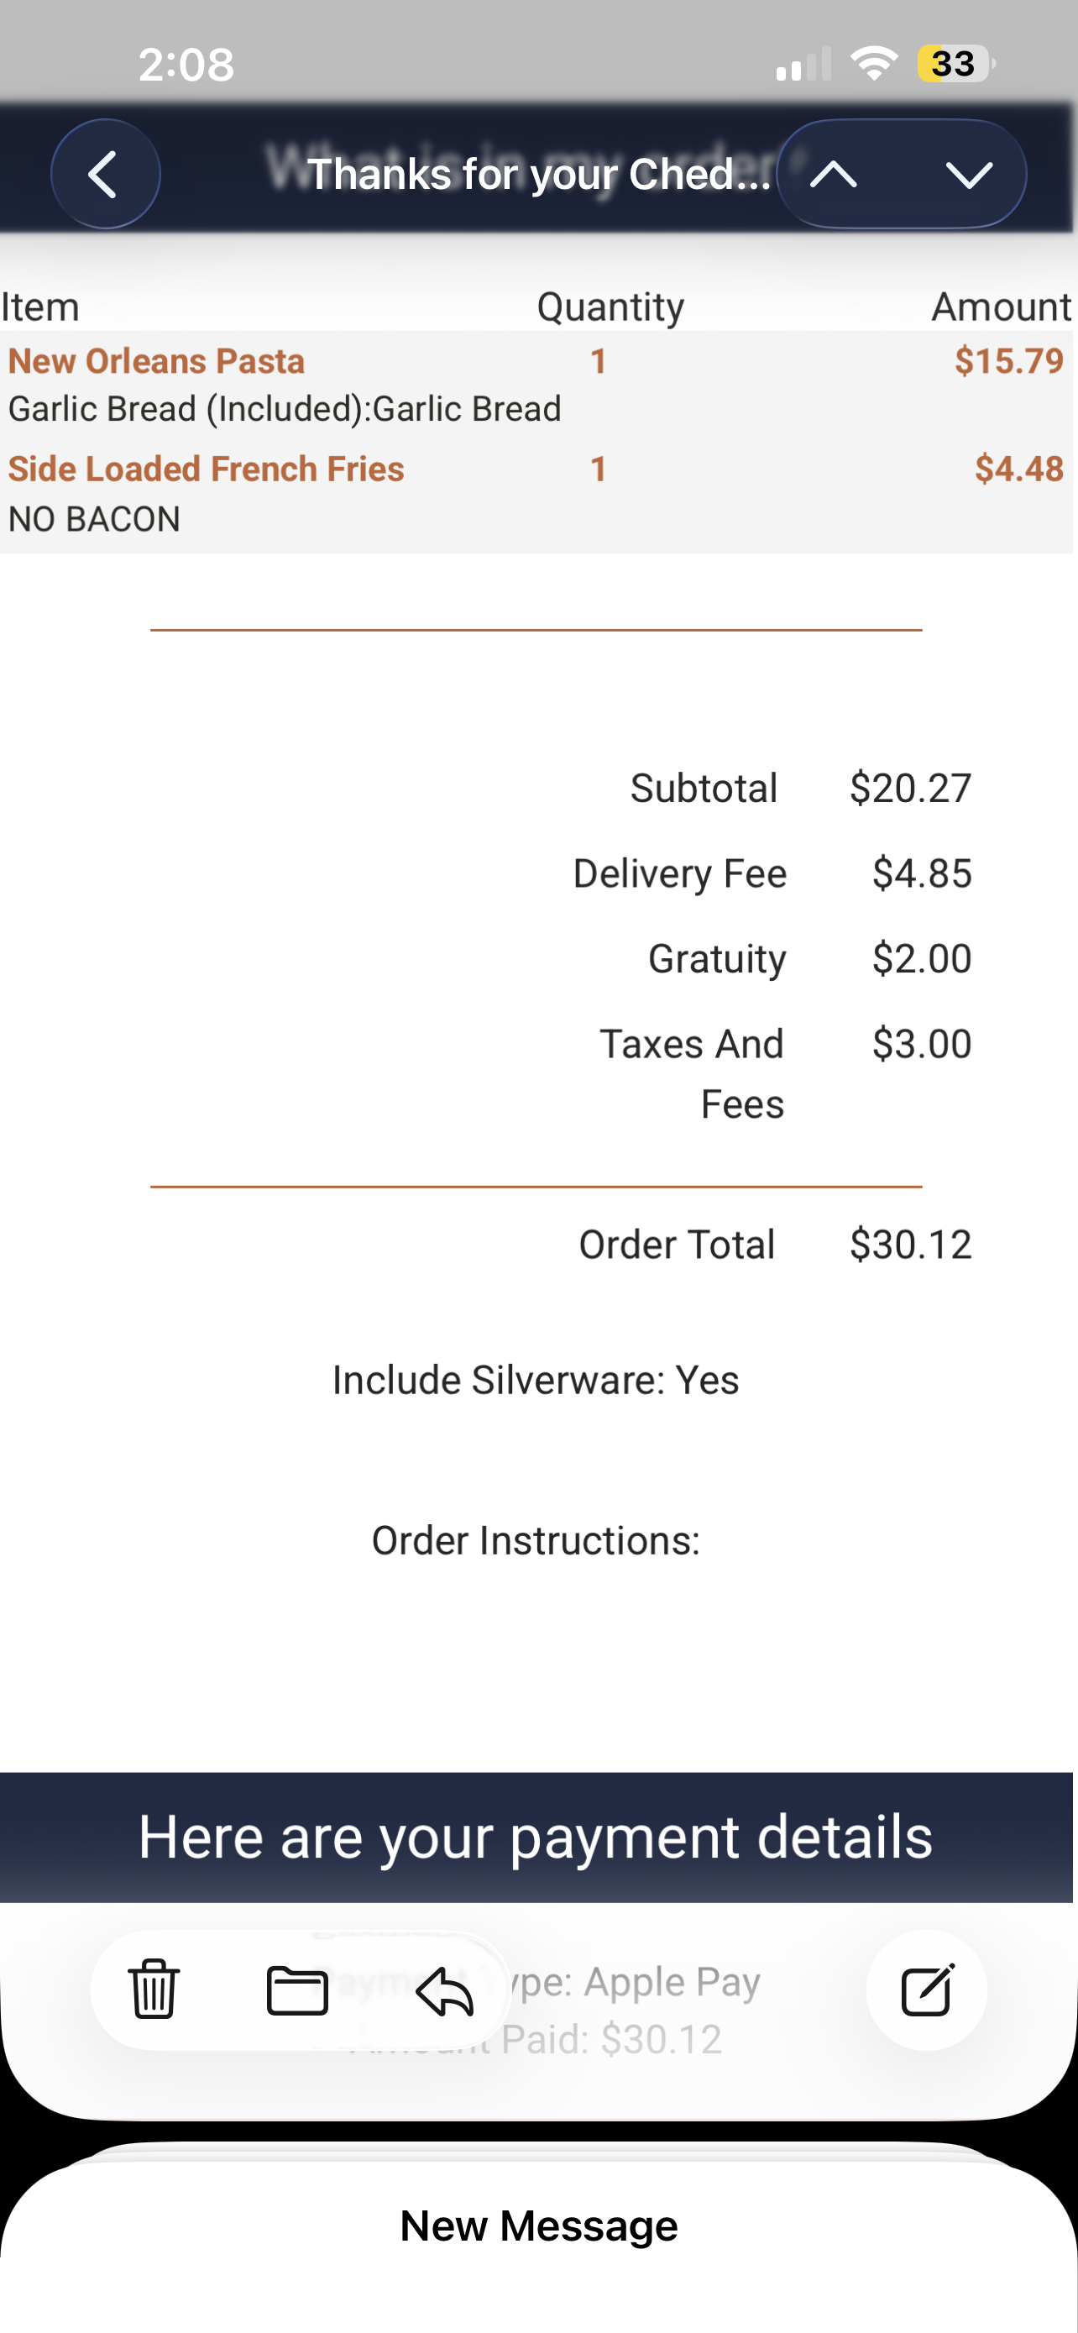The width and height of the screenshot is (1078, 2333).
Task: Delete this email with trash icon
Action: click(154, 1990)
